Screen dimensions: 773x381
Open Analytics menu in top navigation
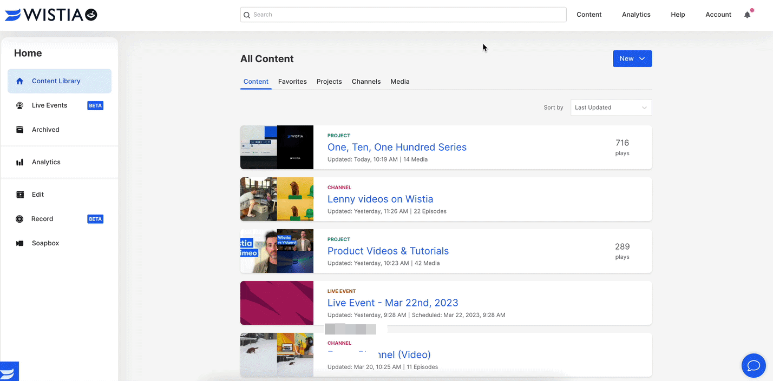[636, 15]
